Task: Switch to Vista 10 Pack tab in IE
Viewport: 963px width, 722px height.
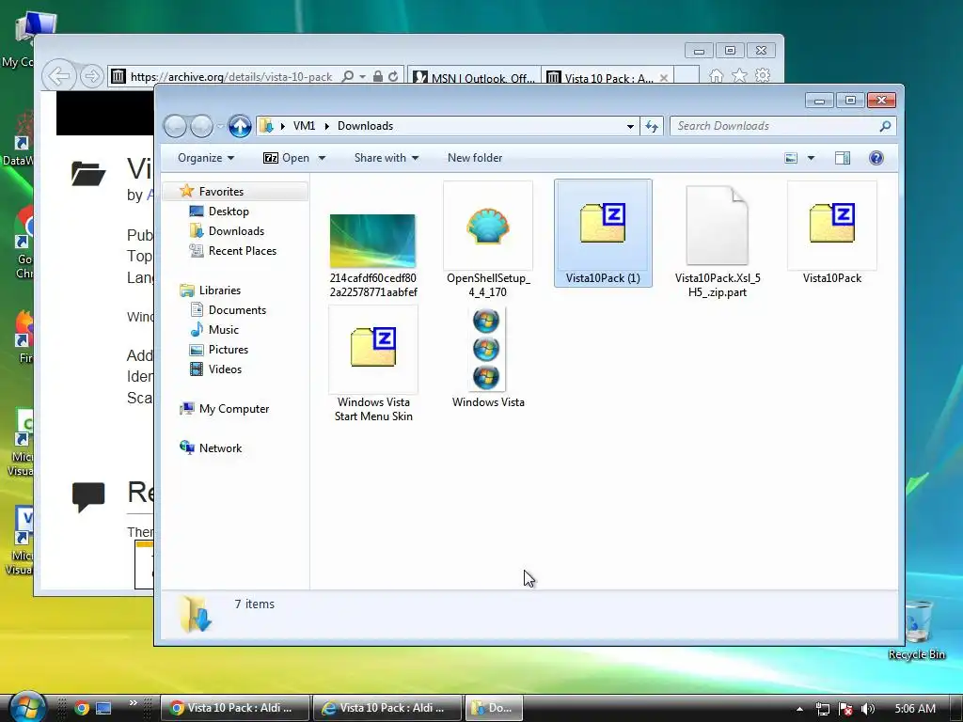Action: pyautogui.click(x=601, y=78)
